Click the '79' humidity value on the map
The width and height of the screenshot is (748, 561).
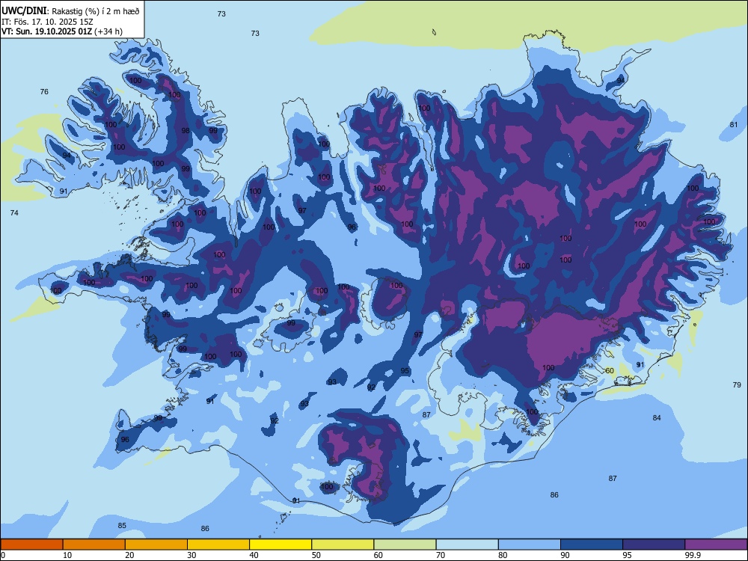(x=737, y=384)
